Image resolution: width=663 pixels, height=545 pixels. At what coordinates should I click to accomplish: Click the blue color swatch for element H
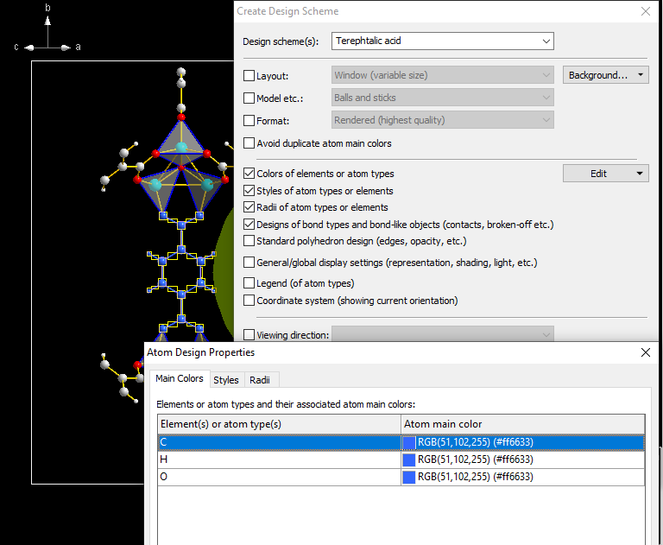409,460
